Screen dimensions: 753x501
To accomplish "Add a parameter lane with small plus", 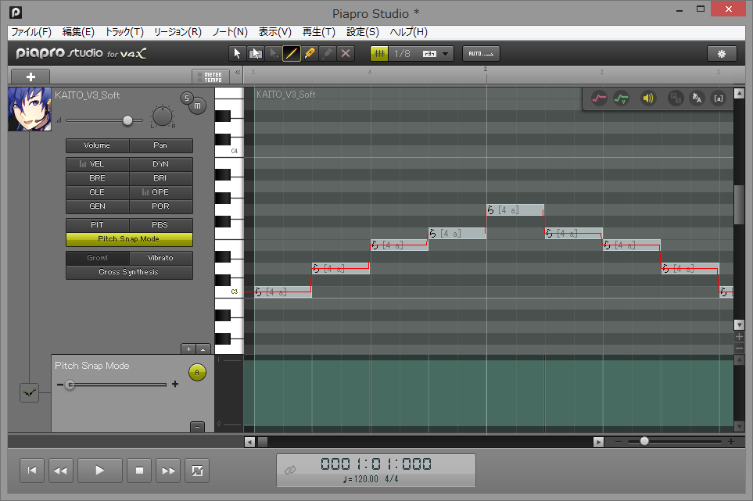I will pyautogui.click(x=188, y=349).
